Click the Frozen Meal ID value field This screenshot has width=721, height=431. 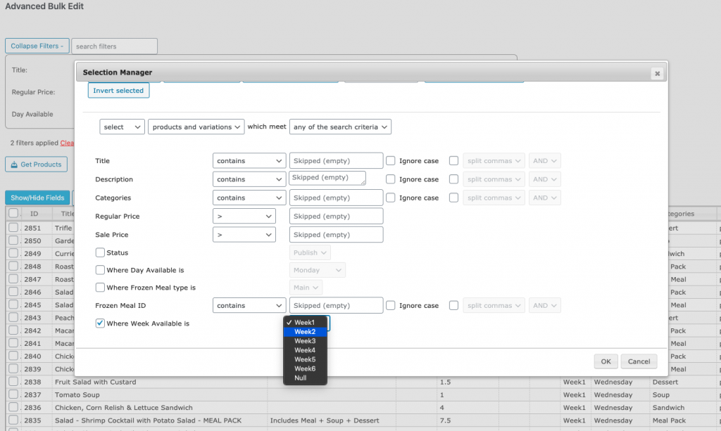336,305
